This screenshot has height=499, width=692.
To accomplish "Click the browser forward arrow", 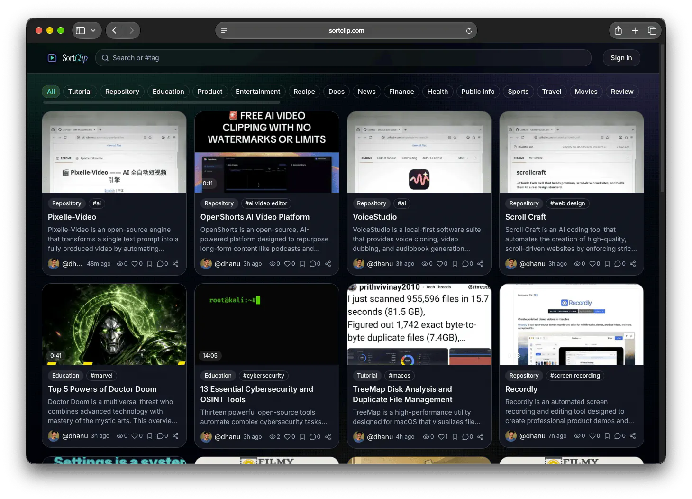I will (x=131, y=30).
